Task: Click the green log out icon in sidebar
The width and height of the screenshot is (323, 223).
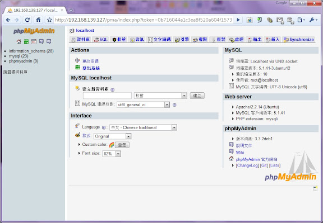Action: 26,41
